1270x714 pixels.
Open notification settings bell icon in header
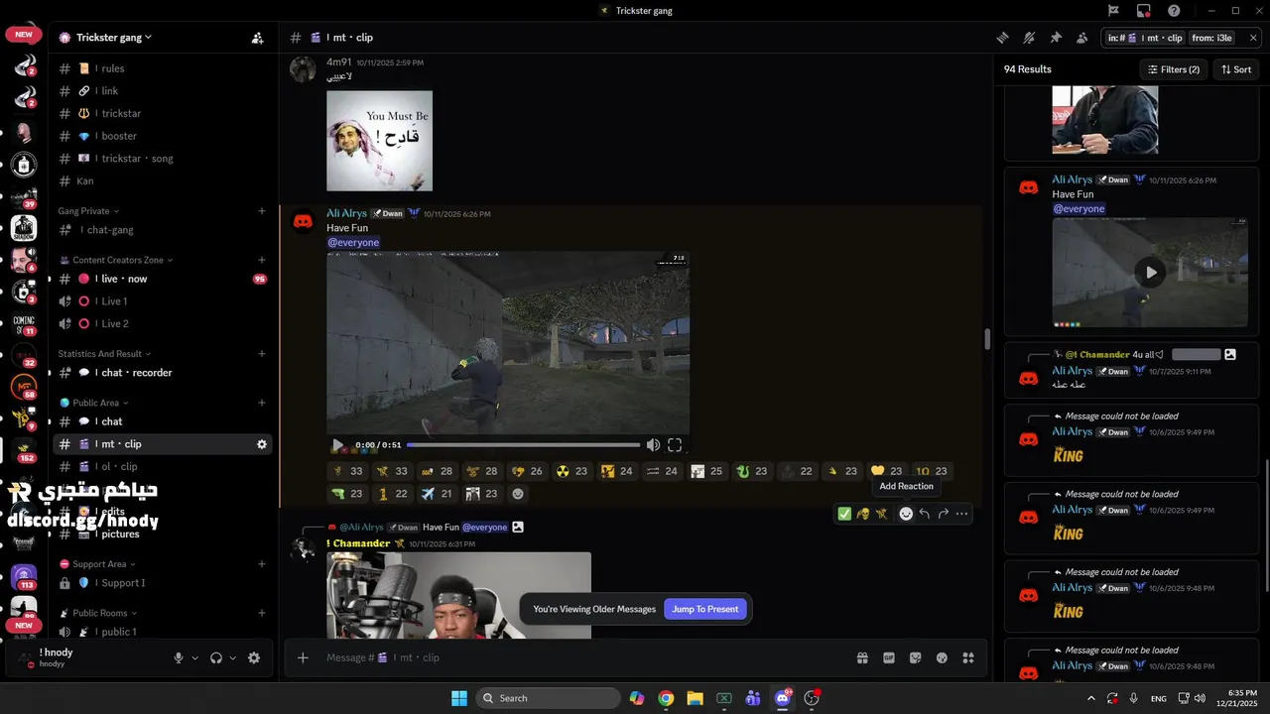(x=1029, y=38)
